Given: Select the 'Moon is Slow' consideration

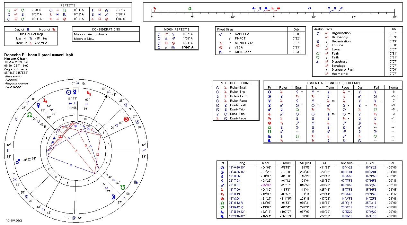Looking at the screenshot, I should 84,39.
